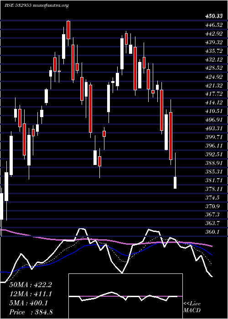Select the '5MA : 400.1' reading
The height and width of the screenshot is (319, 228).
[x=29, y=303]
